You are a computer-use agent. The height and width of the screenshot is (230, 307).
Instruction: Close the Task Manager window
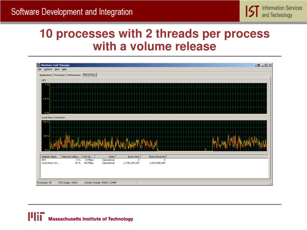click(270, 65)
